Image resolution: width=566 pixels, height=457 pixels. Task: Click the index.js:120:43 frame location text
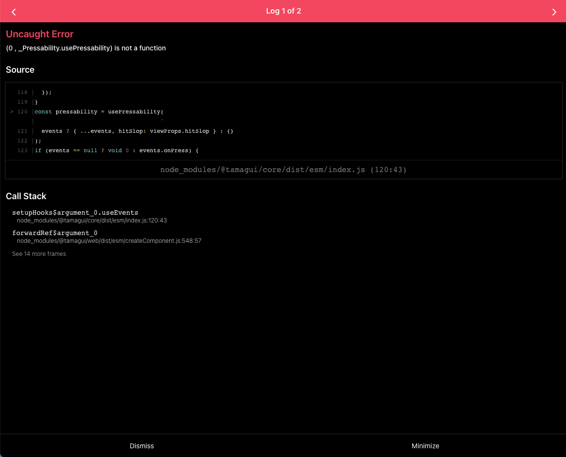click(92, 221)
